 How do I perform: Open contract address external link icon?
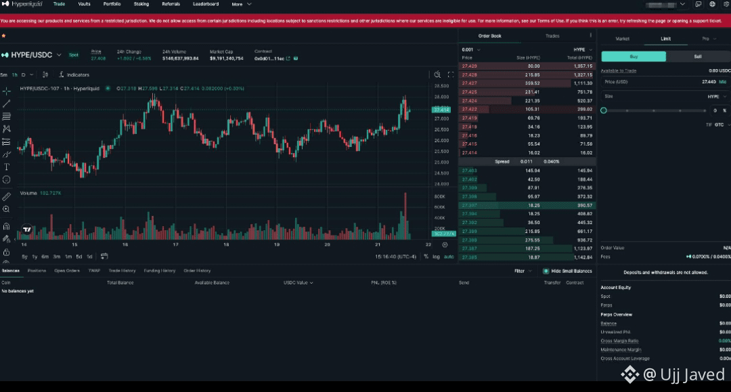[288, 58]
